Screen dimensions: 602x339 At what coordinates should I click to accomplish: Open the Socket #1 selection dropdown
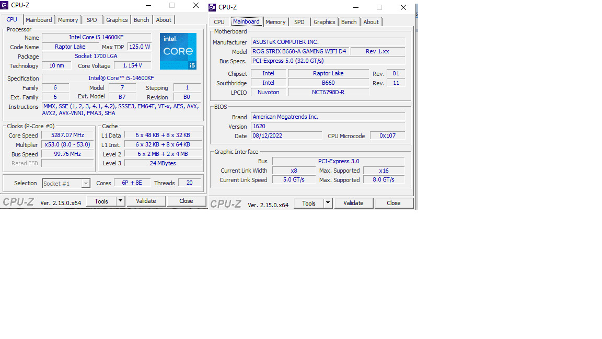(66, 184)
